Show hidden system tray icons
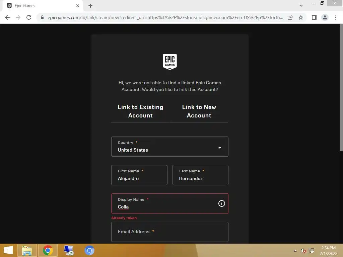The height and width of the screenshot is (257, 343). tap(295, 251)
